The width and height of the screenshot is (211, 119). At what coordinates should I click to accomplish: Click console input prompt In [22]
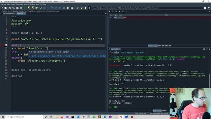pos(113,107)
